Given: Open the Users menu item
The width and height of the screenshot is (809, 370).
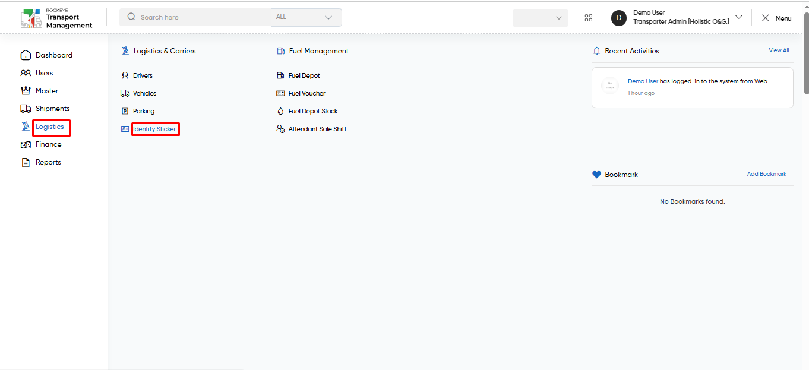Looking at the screenshot, I should point(36,73).
